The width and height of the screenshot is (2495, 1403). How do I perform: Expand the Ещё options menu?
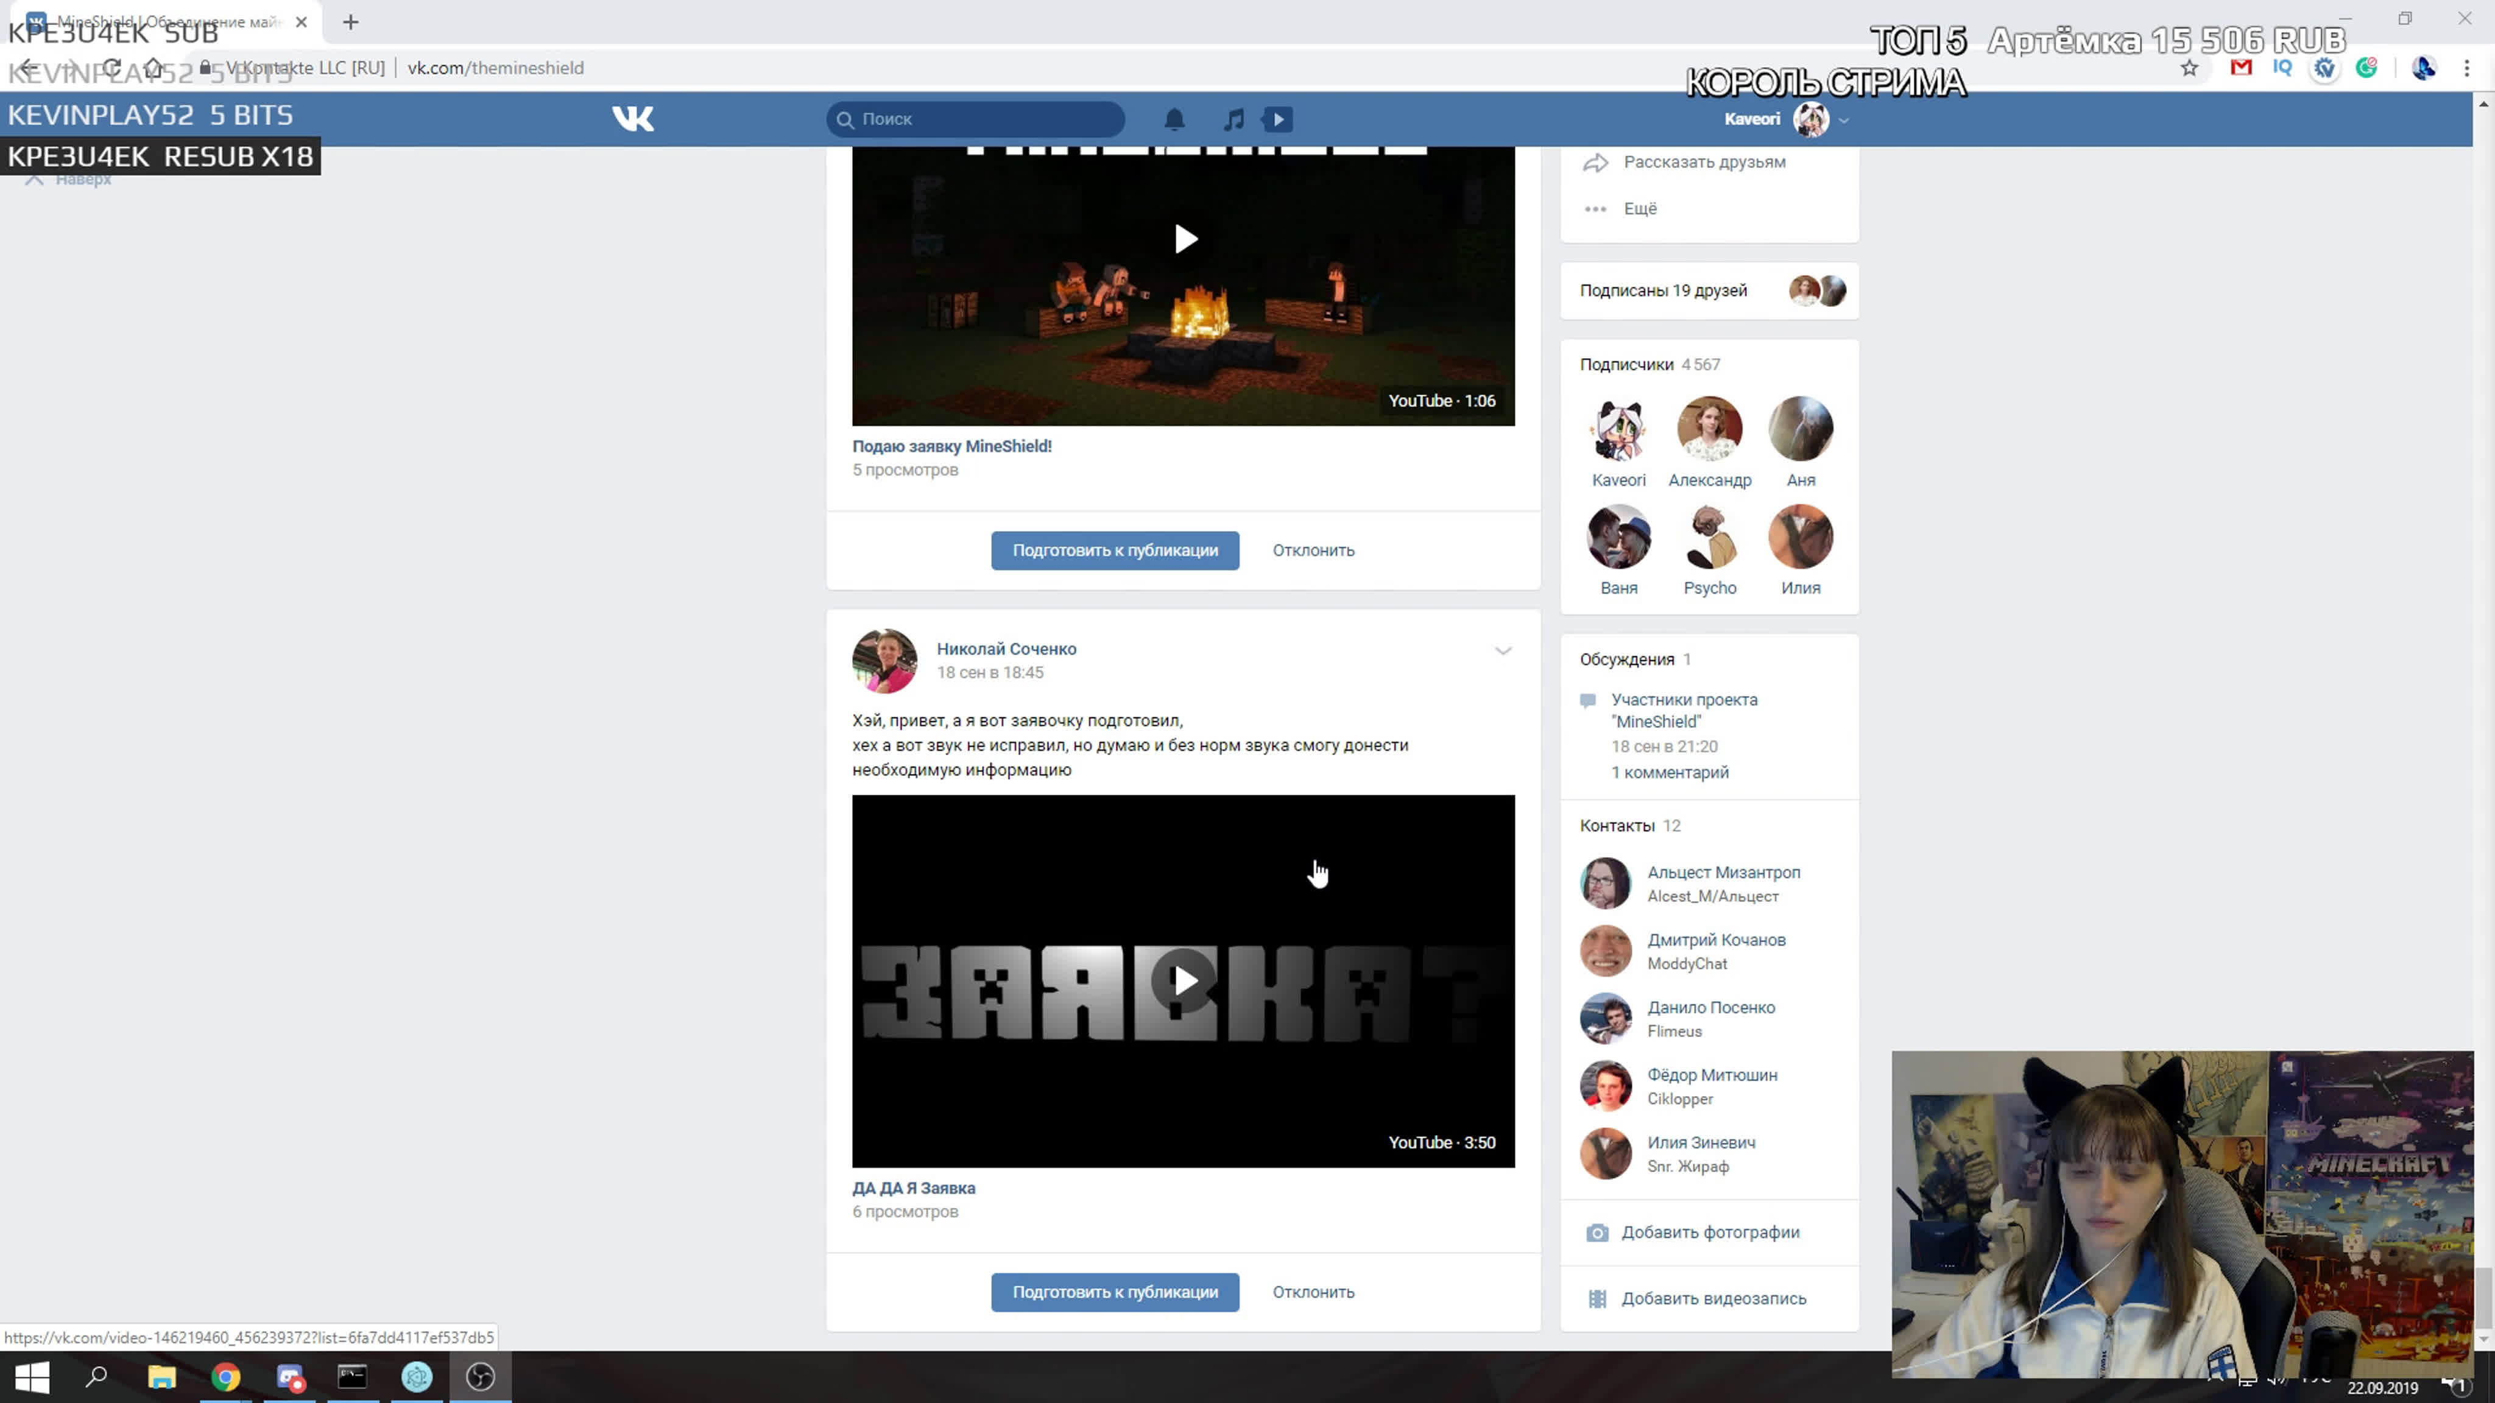coord(1640,208)
